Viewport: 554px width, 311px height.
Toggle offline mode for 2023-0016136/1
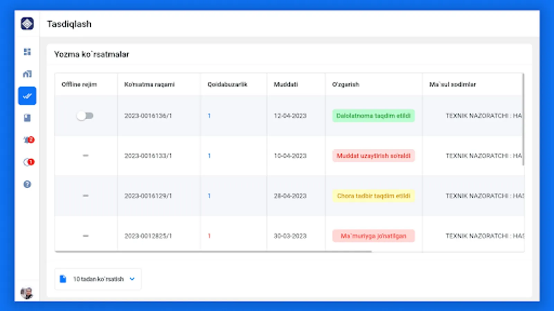(x=85, y=116)
